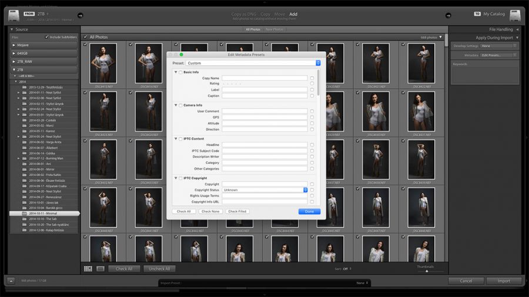This screenshot has height=297, width=529.
Task: Enable the Basic Info checkbox
Action: (x=180, y=72)
